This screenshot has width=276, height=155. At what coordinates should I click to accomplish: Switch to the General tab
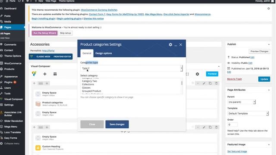click(x=87, y=53)
